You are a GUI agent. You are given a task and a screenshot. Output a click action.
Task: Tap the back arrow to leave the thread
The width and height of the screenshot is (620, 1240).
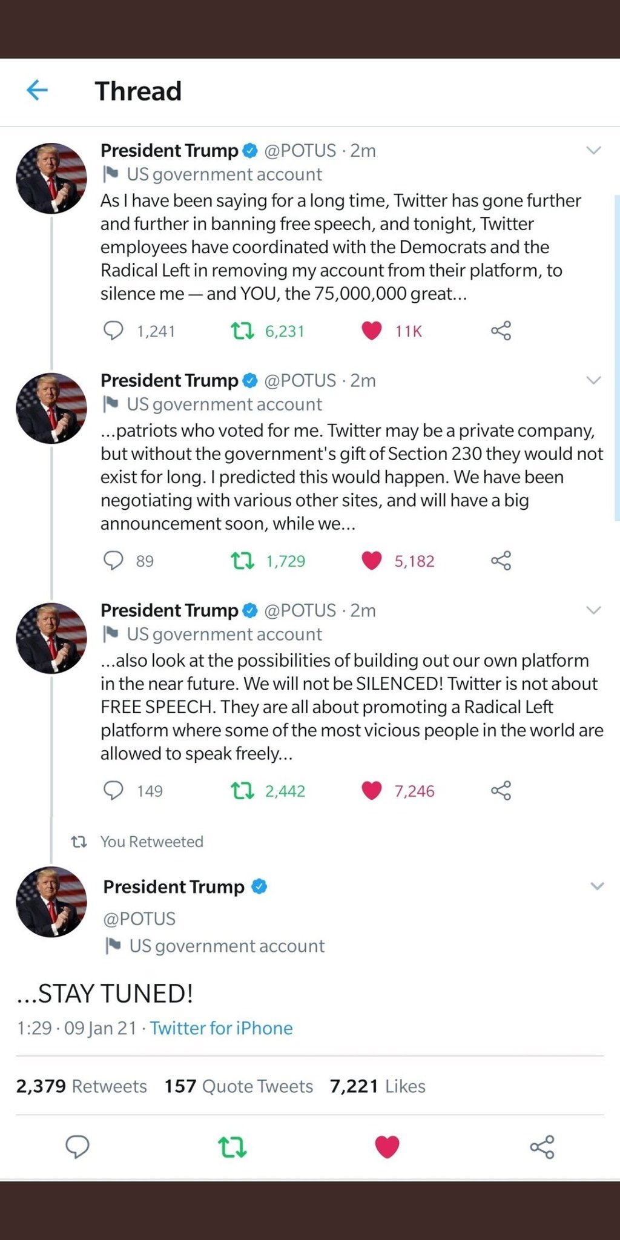[x=38, y=91]
